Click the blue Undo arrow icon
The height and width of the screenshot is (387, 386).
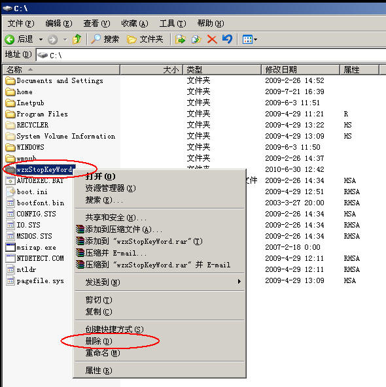tap(227, 39)
